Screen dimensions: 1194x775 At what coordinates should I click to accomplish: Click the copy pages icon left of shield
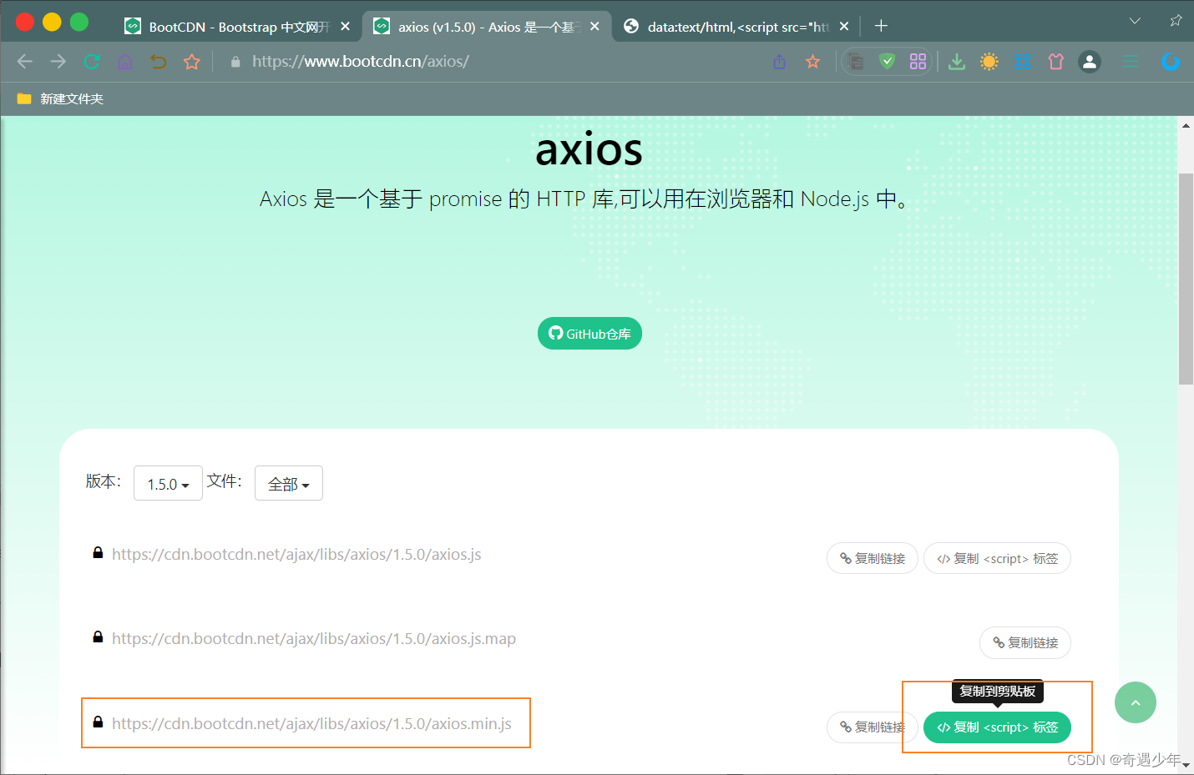[856, 61]
